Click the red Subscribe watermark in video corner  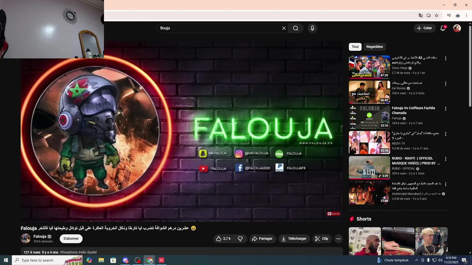coord(334,213)
